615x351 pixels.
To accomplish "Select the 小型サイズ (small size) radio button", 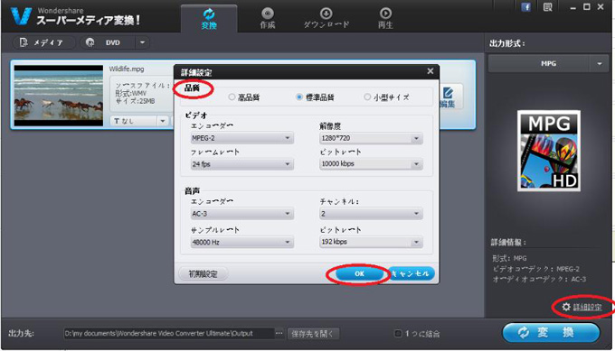I will [x=367, y=97].
